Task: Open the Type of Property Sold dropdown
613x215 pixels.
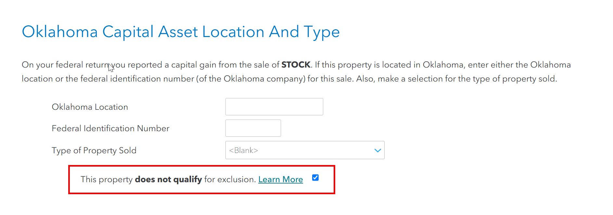Action: click(x=304, y=150)
